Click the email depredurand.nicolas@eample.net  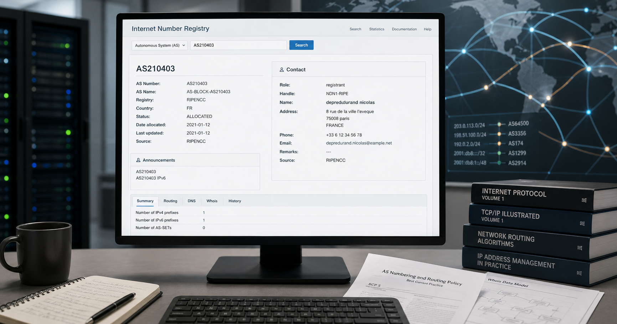click(359, 143)
